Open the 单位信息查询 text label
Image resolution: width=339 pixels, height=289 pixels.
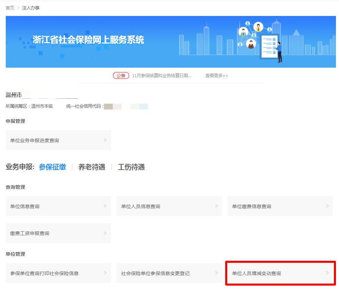[25, 206]
